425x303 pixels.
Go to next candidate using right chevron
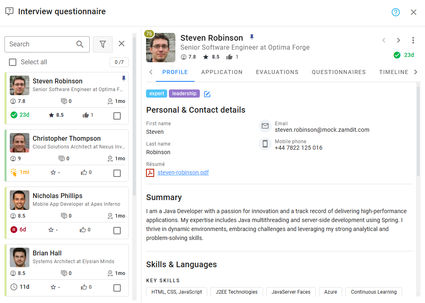pos(398,40)
